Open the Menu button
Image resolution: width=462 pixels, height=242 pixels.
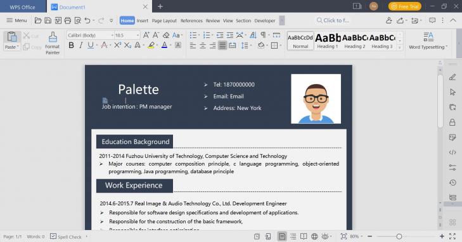16,20
